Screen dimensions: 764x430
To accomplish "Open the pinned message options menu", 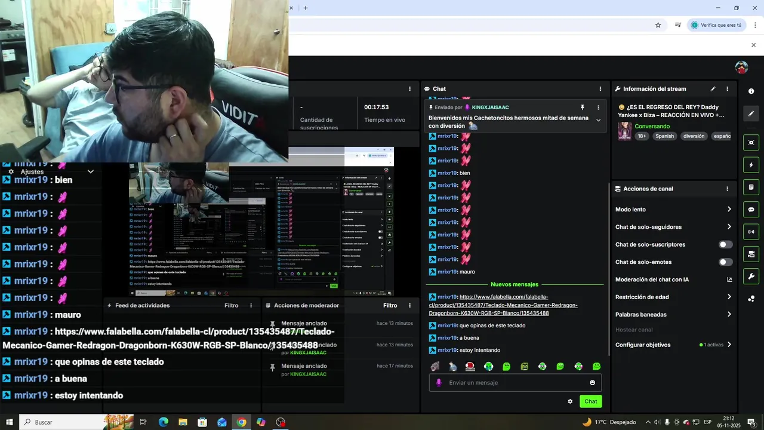I will [x=598, y=107].
